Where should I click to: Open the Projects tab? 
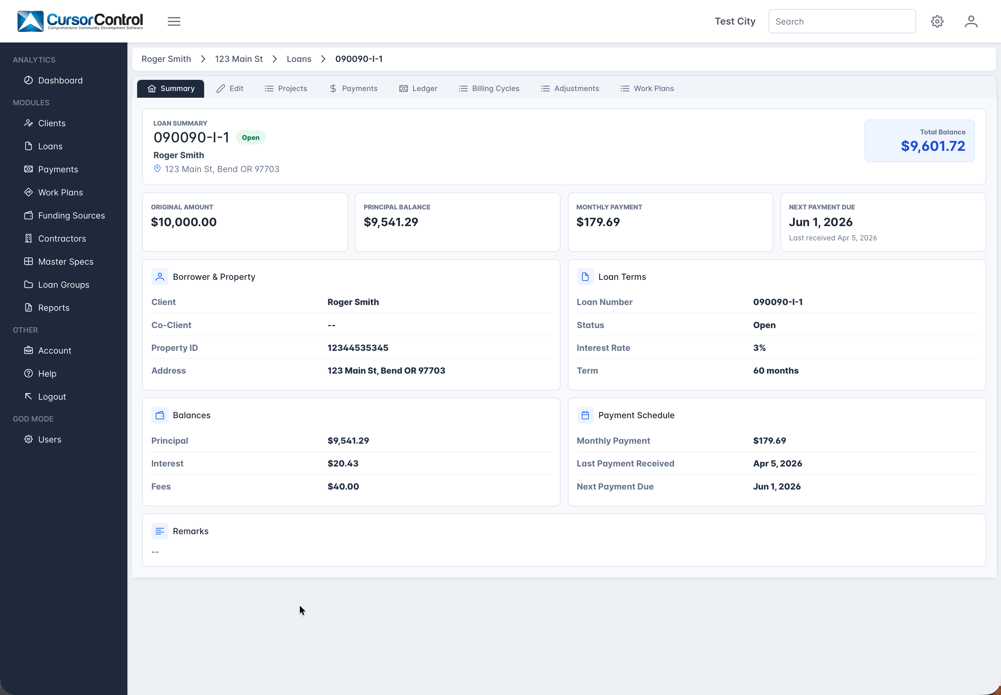click(x=286, y=88)
